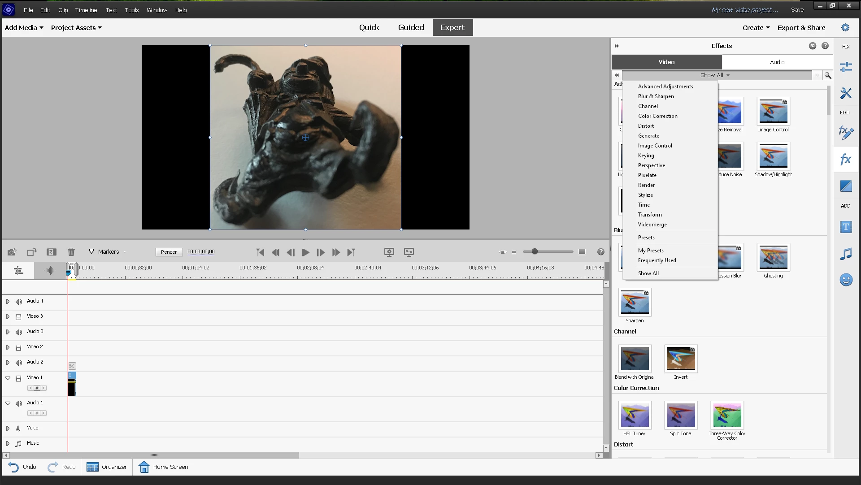Click the Home Screen button
Image resolution: width=861 pixels, height=485 pixels.
pyautogui.click(x=163, y=467)
